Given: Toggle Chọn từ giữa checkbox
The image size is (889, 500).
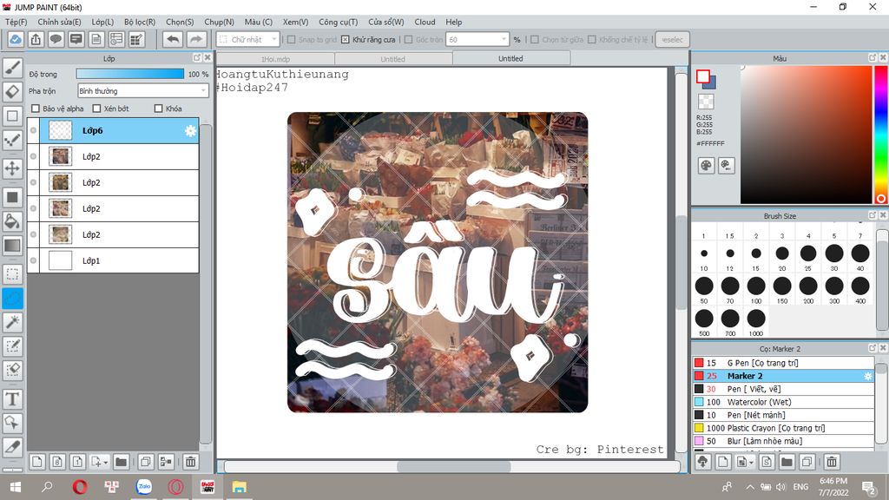Looking at the screenshot, I should tap(535, 40).
